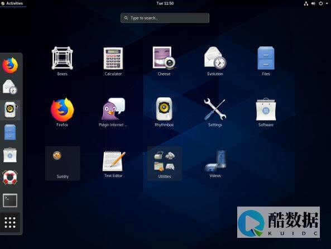The height and width of the screenshot is (249, 331).
Task: Open Help lifebuoy icon in dock
Action: (x=10, y=178)
